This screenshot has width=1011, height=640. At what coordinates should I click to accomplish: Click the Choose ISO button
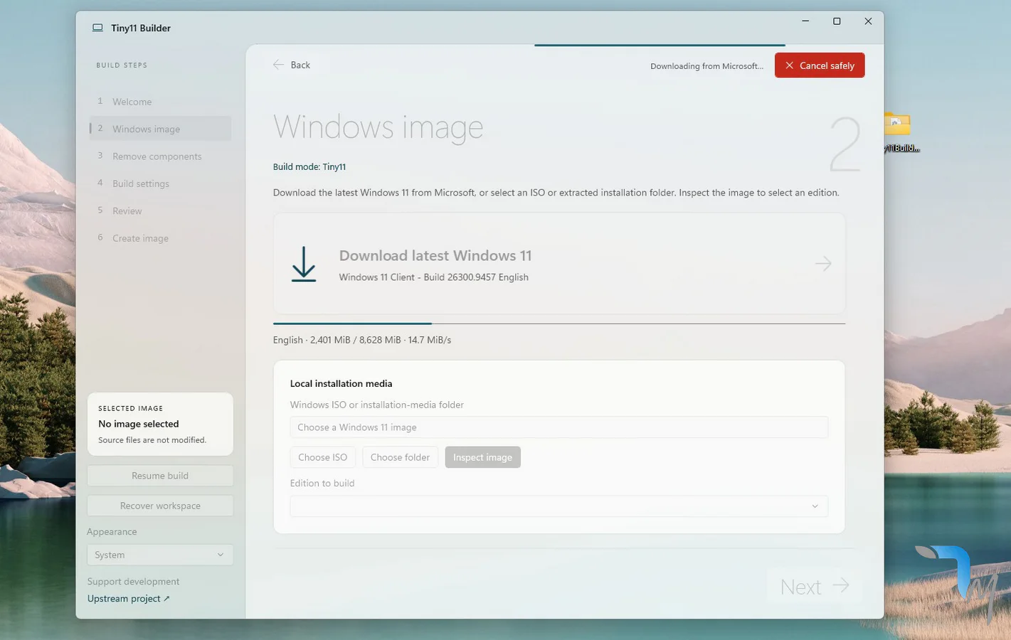322,457
